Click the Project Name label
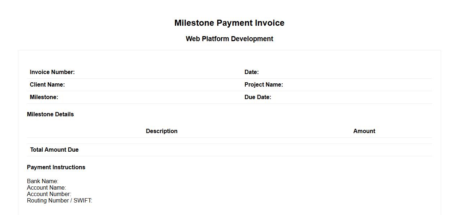Screen dimensions: 459x215 [264, 85]
